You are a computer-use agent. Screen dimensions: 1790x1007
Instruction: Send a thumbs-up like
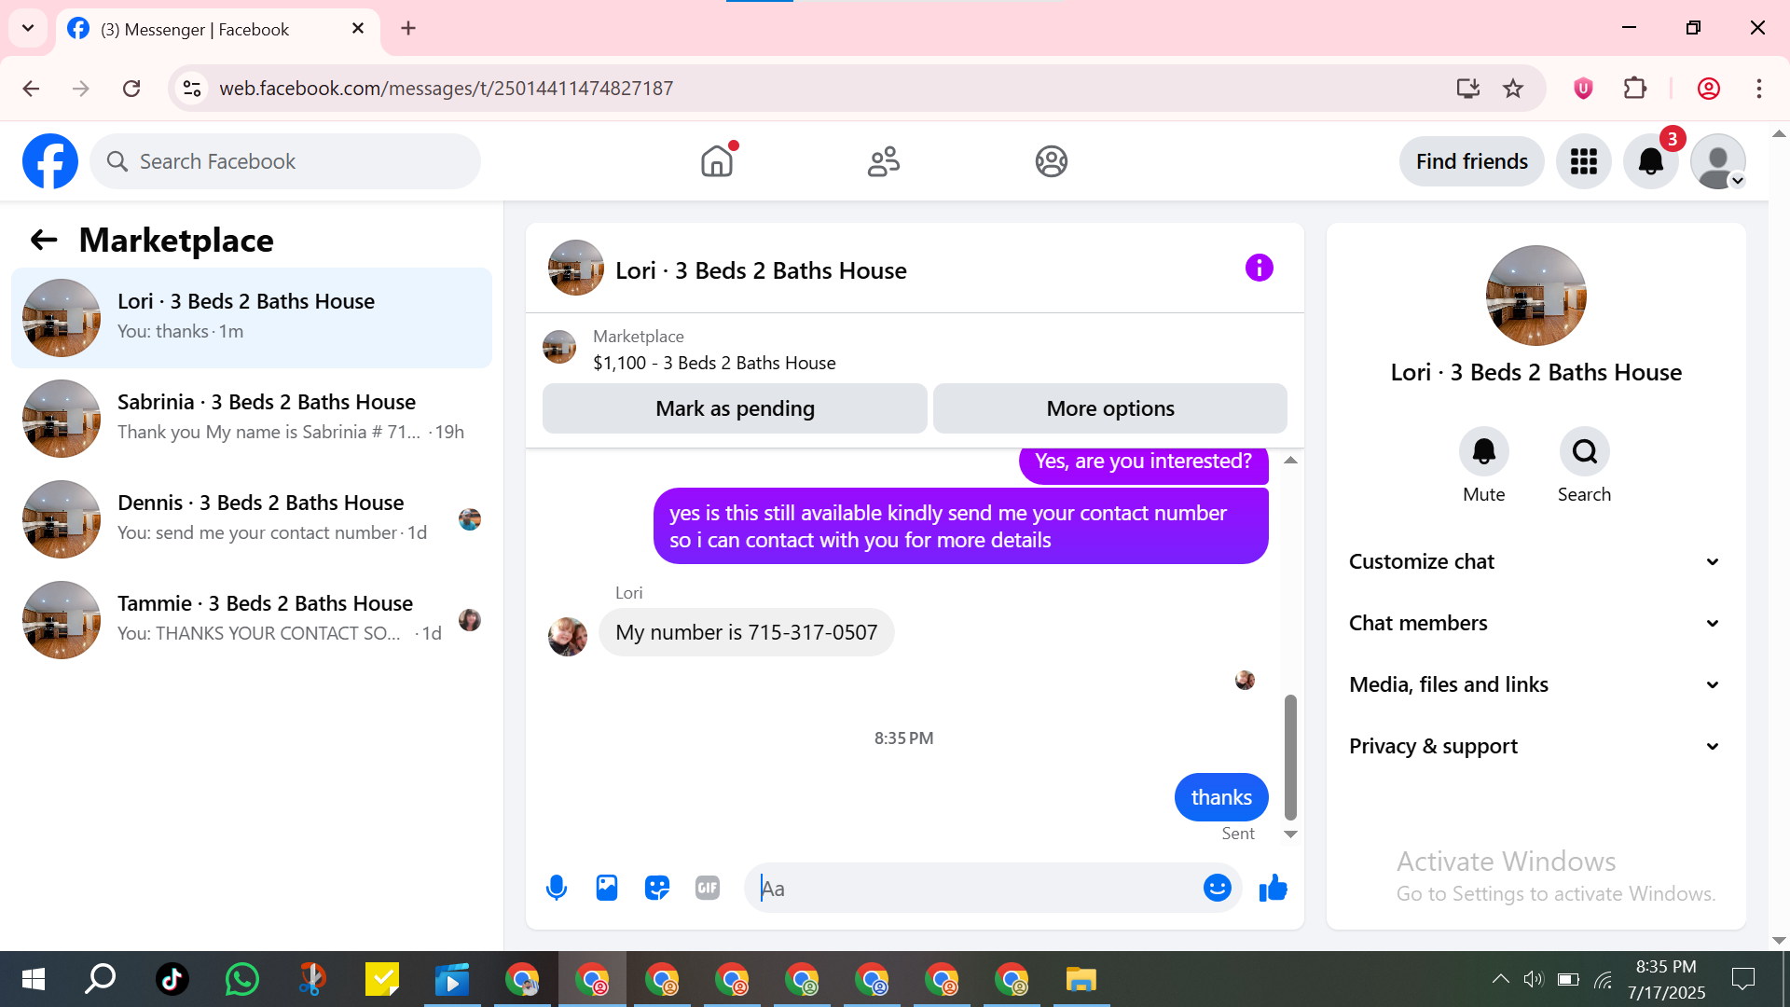tap(1273, 888)
